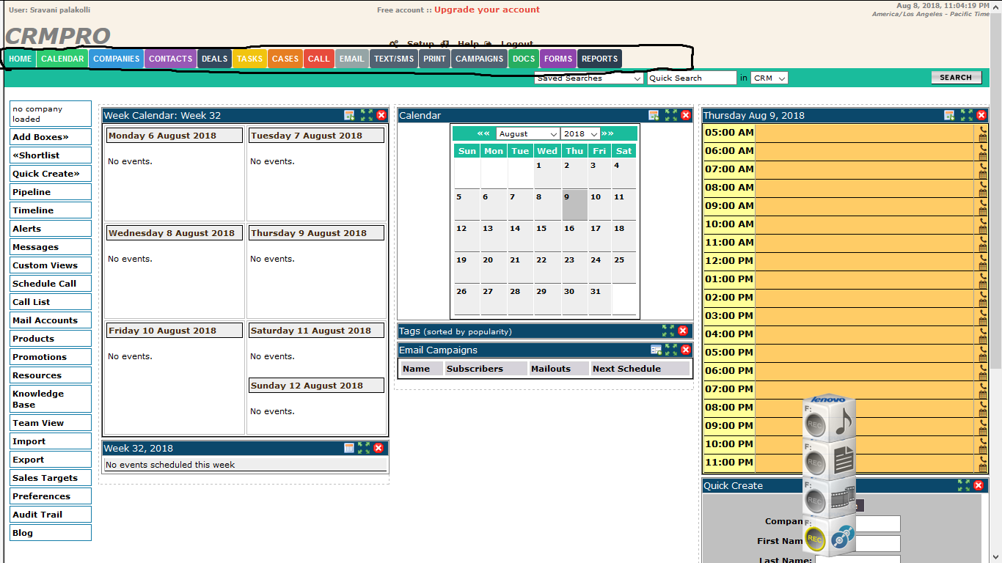Screen dimensions: 1002x563
Task: Maximize the Email Campaigns panel
Action: [670, 350]
